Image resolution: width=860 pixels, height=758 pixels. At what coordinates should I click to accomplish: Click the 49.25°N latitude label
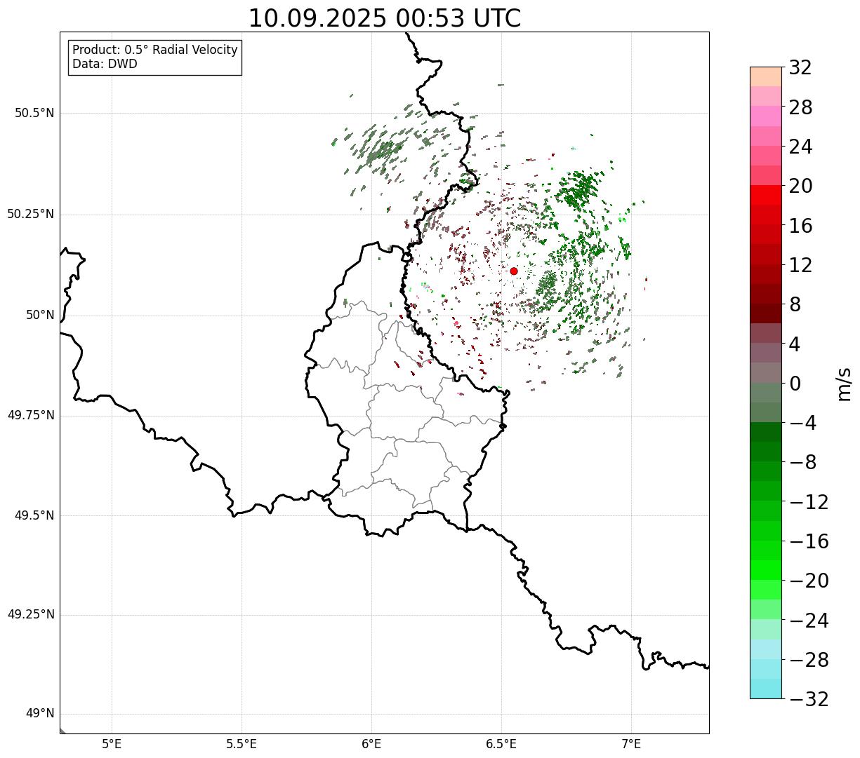pyautogui.click(x=31, y=615)
